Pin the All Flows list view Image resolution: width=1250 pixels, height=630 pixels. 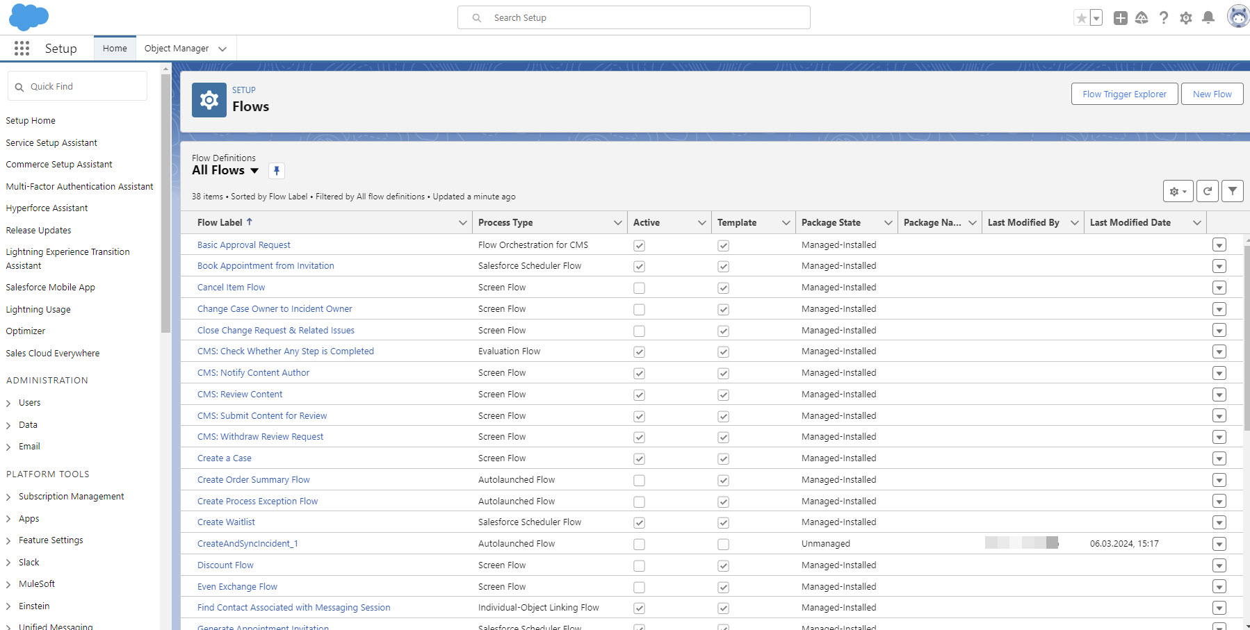click(x=277, y=171)
